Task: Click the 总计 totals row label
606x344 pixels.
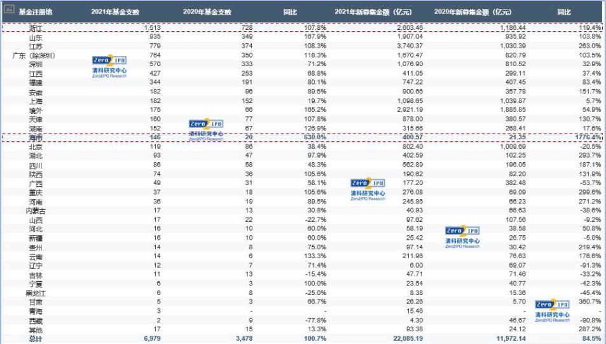Action: [x=36, y=339]
